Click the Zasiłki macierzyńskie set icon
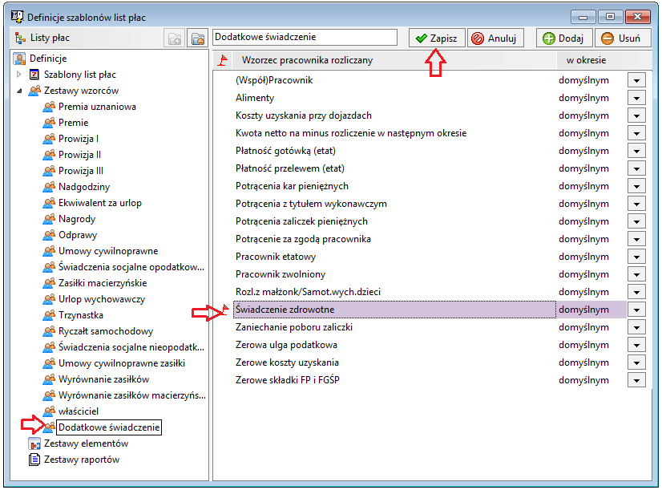The image size is (662, 490). pos(49,283)
